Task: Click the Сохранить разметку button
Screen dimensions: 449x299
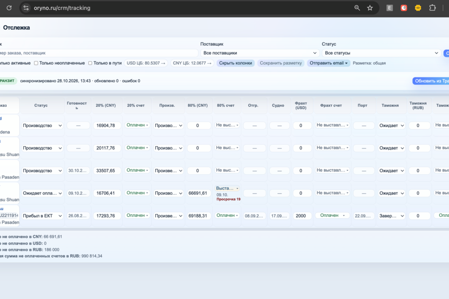Action: [280, 63]
